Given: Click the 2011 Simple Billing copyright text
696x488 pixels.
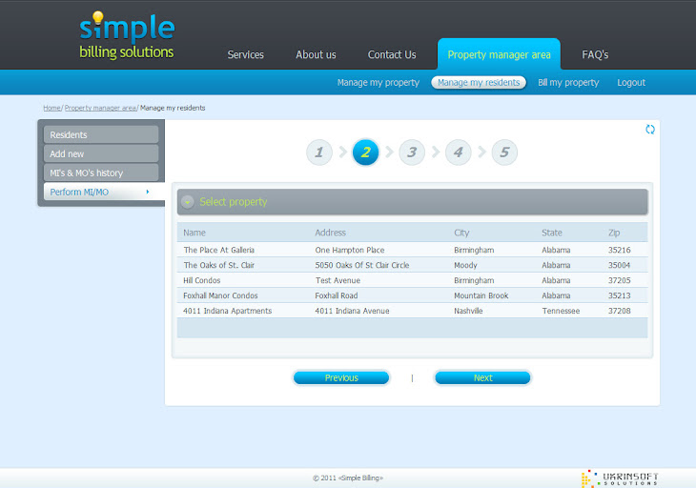Looking at the screenshot, I should [348, 478].
